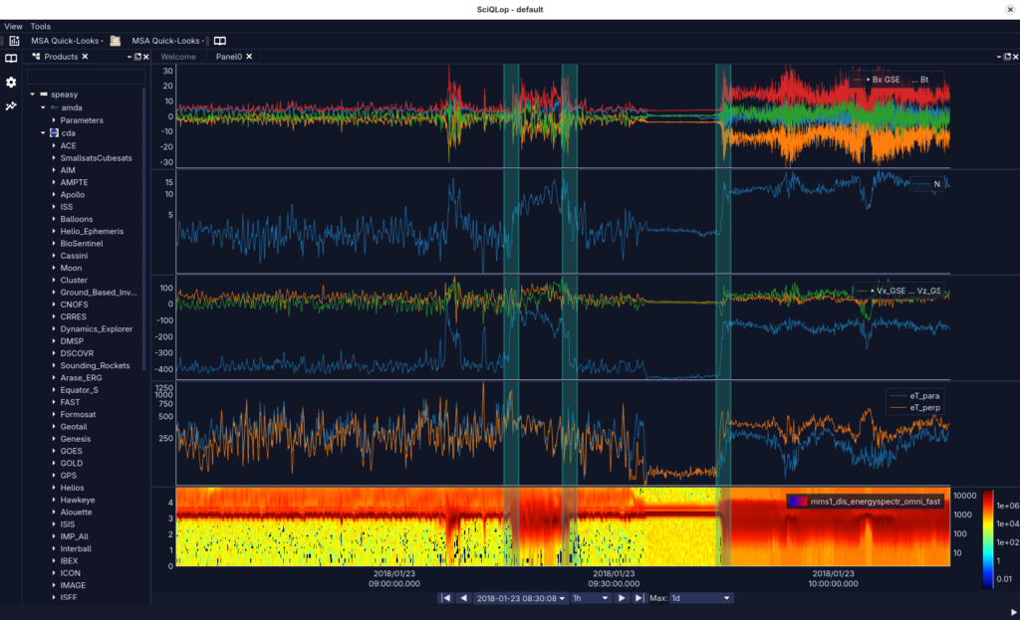Viewport: 1020px width, 620px height.
Task: Expand the GOES tree node
Action: [x=54, y=451]
